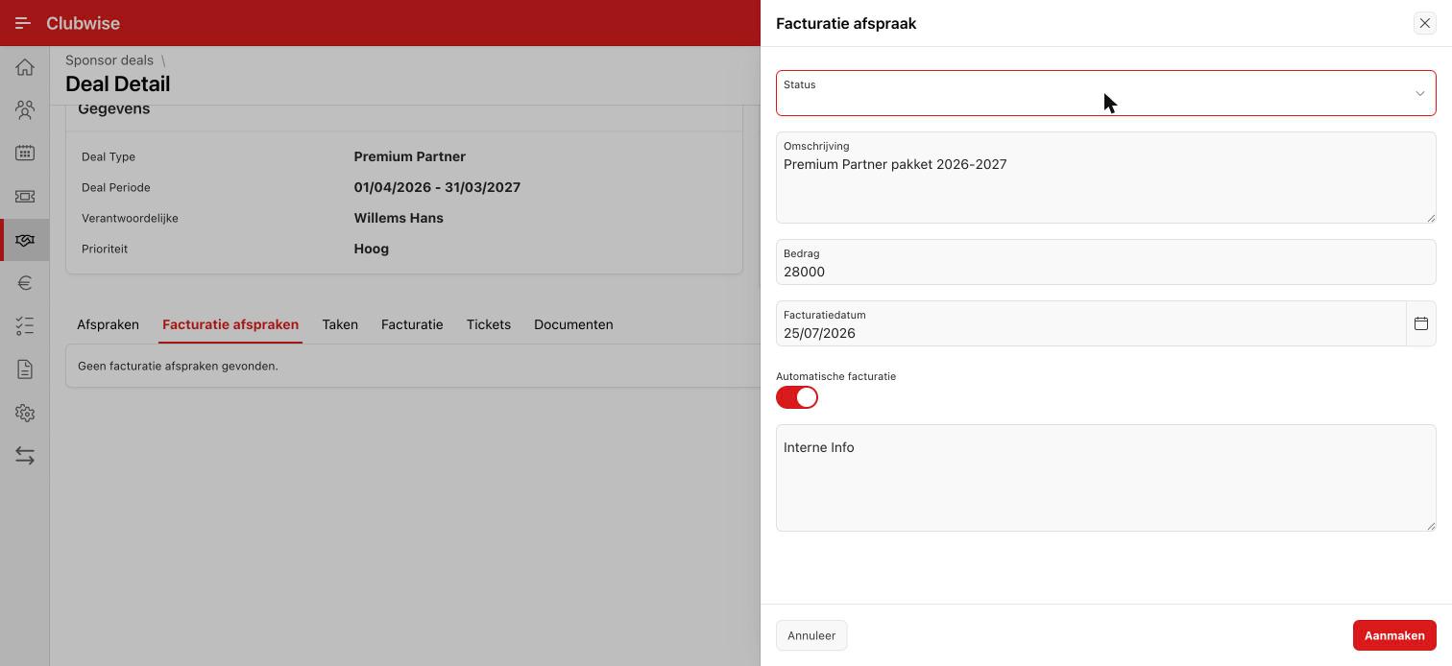Click the Aanmaken button

1394,635
